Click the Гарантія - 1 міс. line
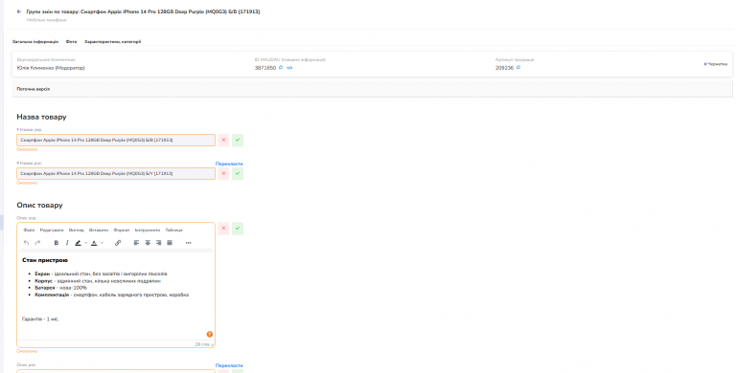The height and width of the screenshot is (373, 736). point(40,319)
